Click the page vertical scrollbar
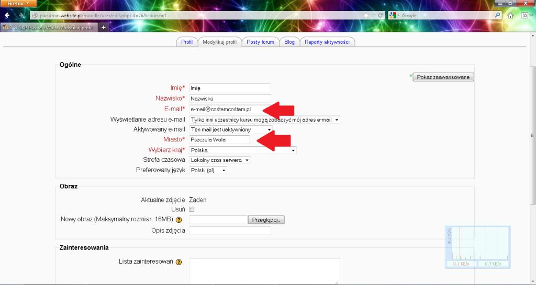The height and width of the screenshot is (285, 536). click(x=532, y=136)
